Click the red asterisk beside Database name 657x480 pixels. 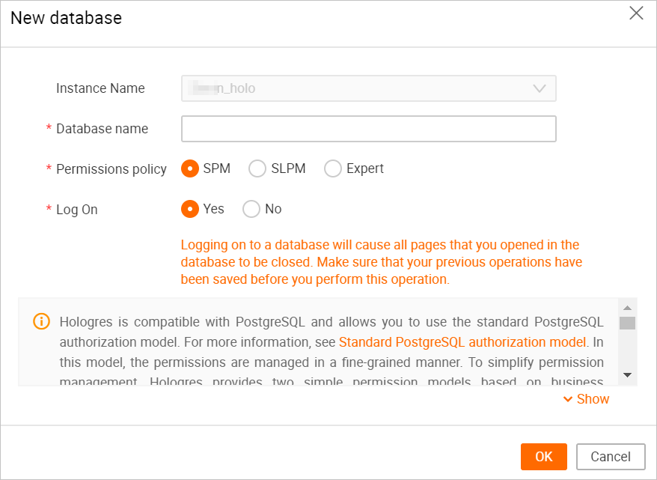pyautogui.click(x=48, y=128)
